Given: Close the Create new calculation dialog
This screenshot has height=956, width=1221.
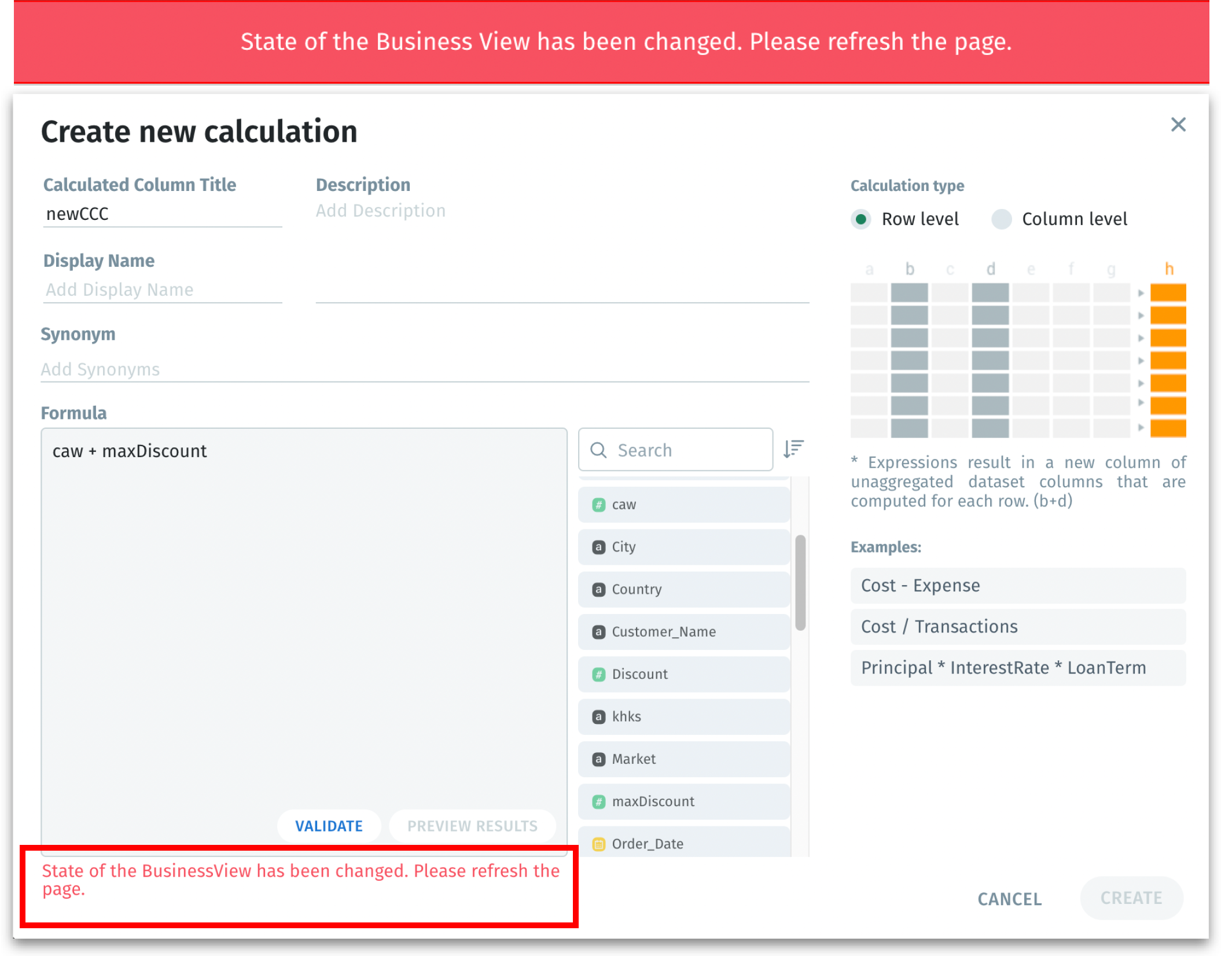Looking at the screenshot, I should pyautogui.click(x=1178, y=124).
